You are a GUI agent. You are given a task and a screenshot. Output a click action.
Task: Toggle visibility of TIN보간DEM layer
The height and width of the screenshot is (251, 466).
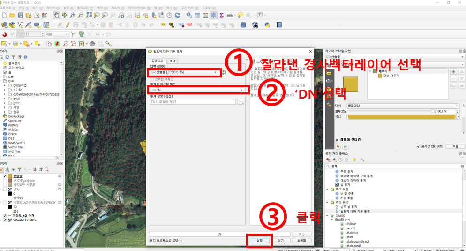[x=5, y=203]
